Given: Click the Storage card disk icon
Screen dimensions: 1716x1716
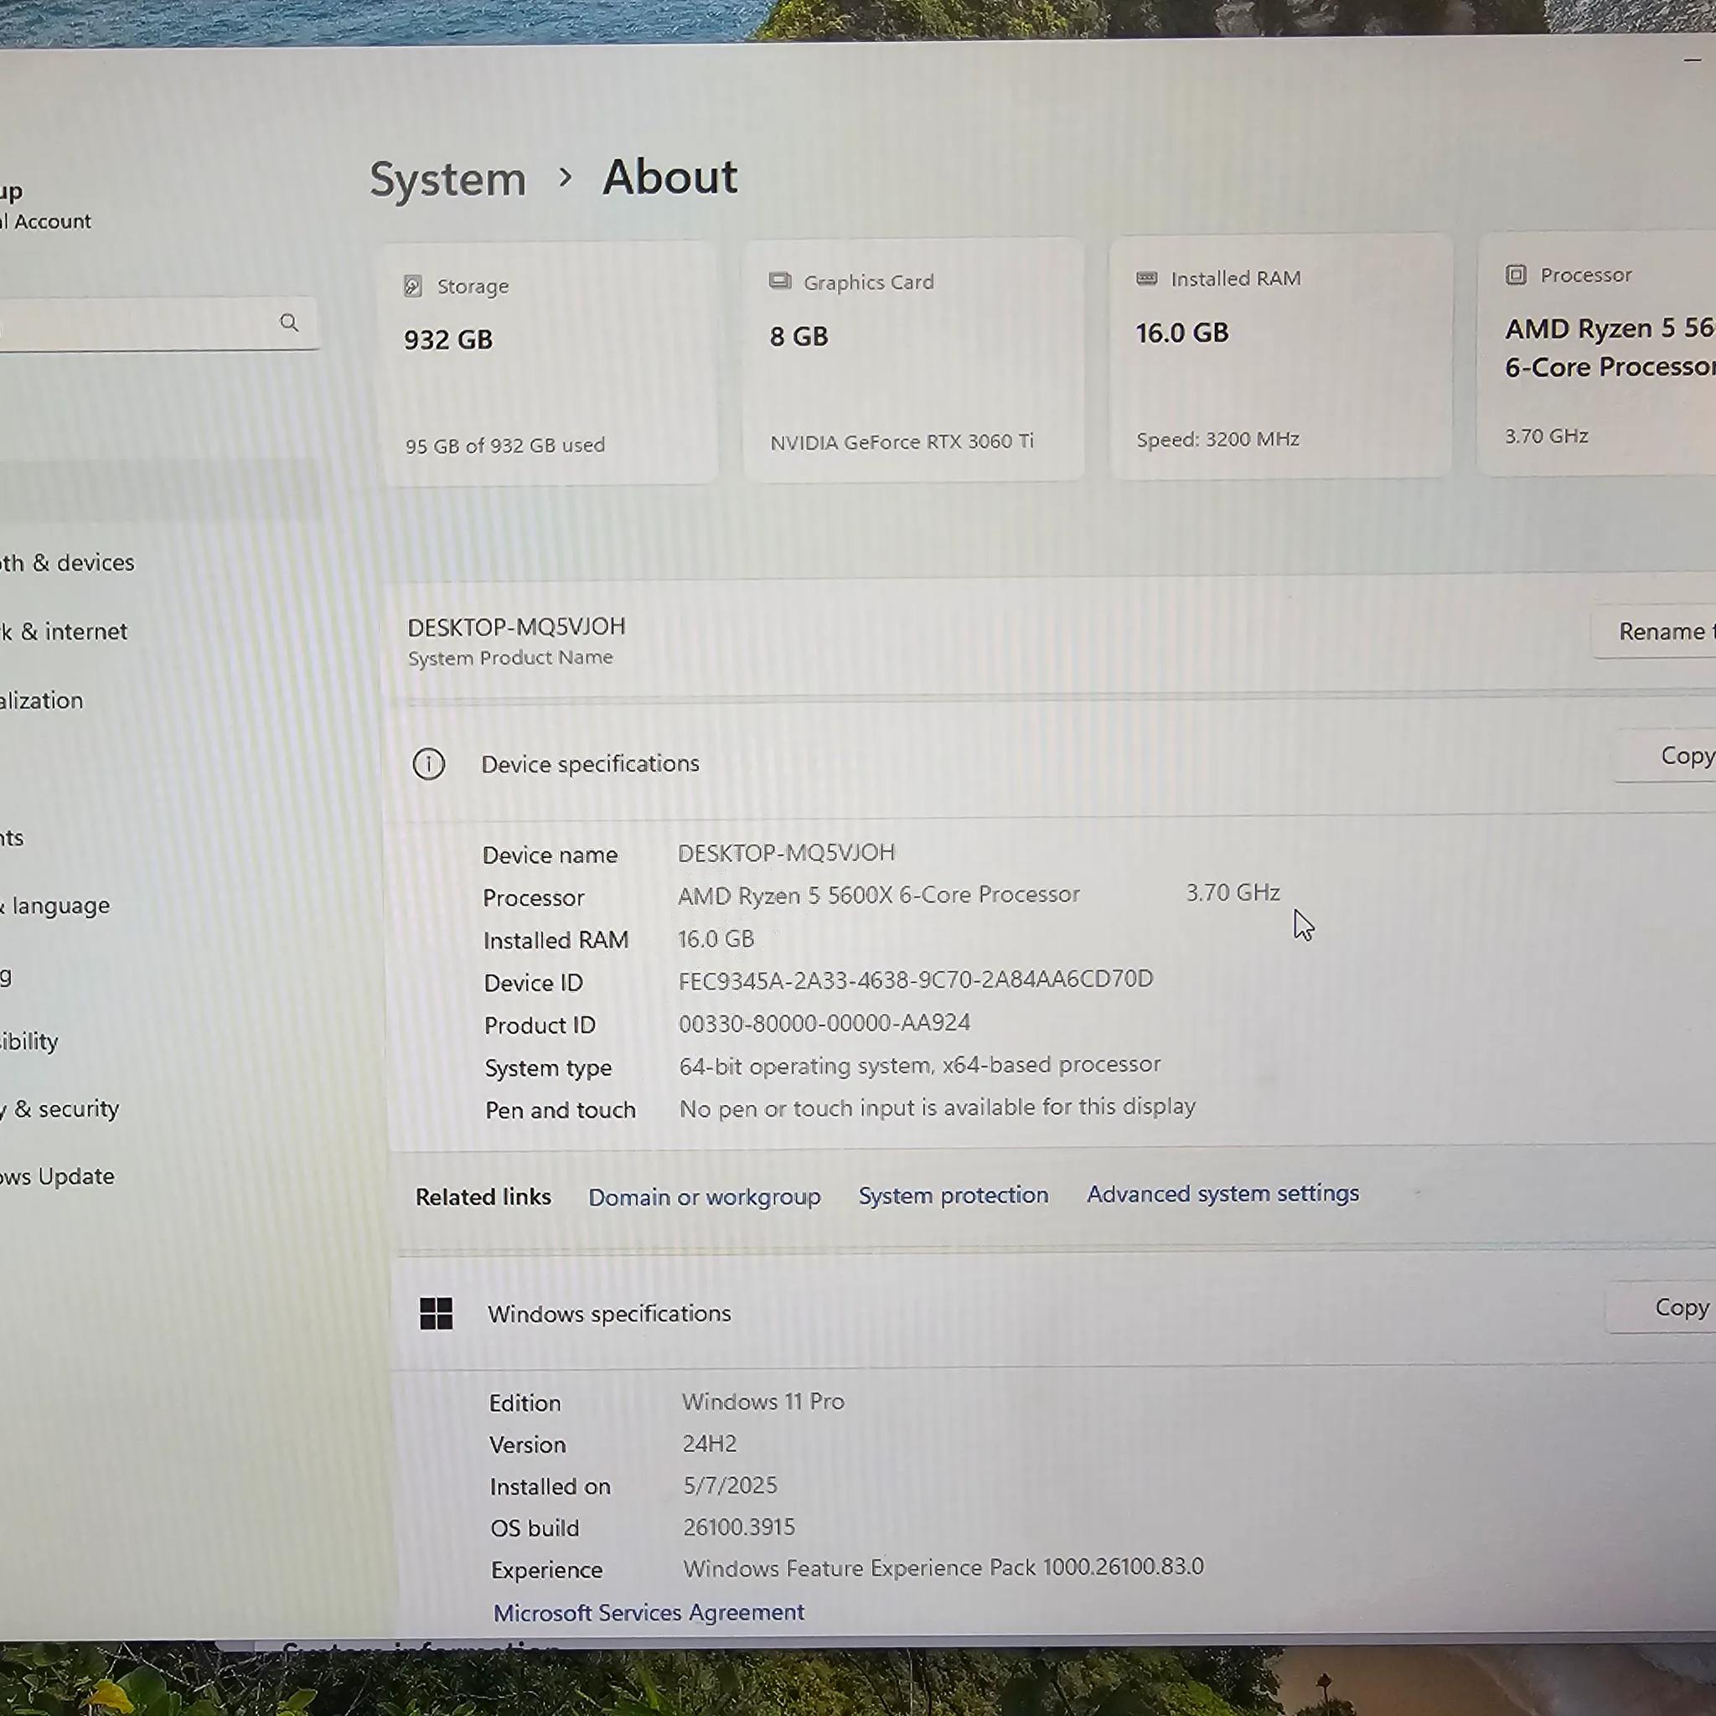Looking at the screenshot, I should click(x=413, y=286).
